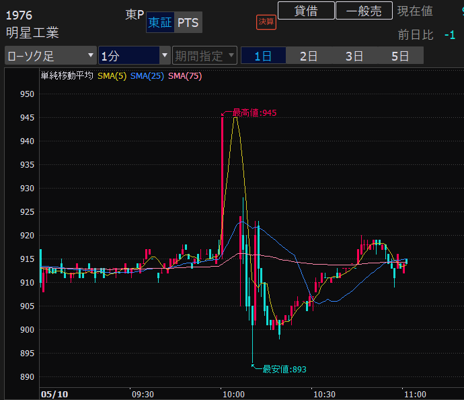Screen dimensions: 464x400
Task: Open the ローソク足 chart type dropdown
Action: point(50,55)
